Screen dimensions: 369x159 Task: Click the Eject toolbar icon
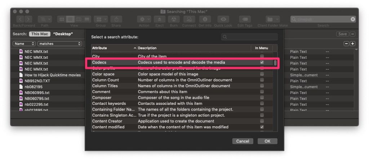[x=159, y=19]
